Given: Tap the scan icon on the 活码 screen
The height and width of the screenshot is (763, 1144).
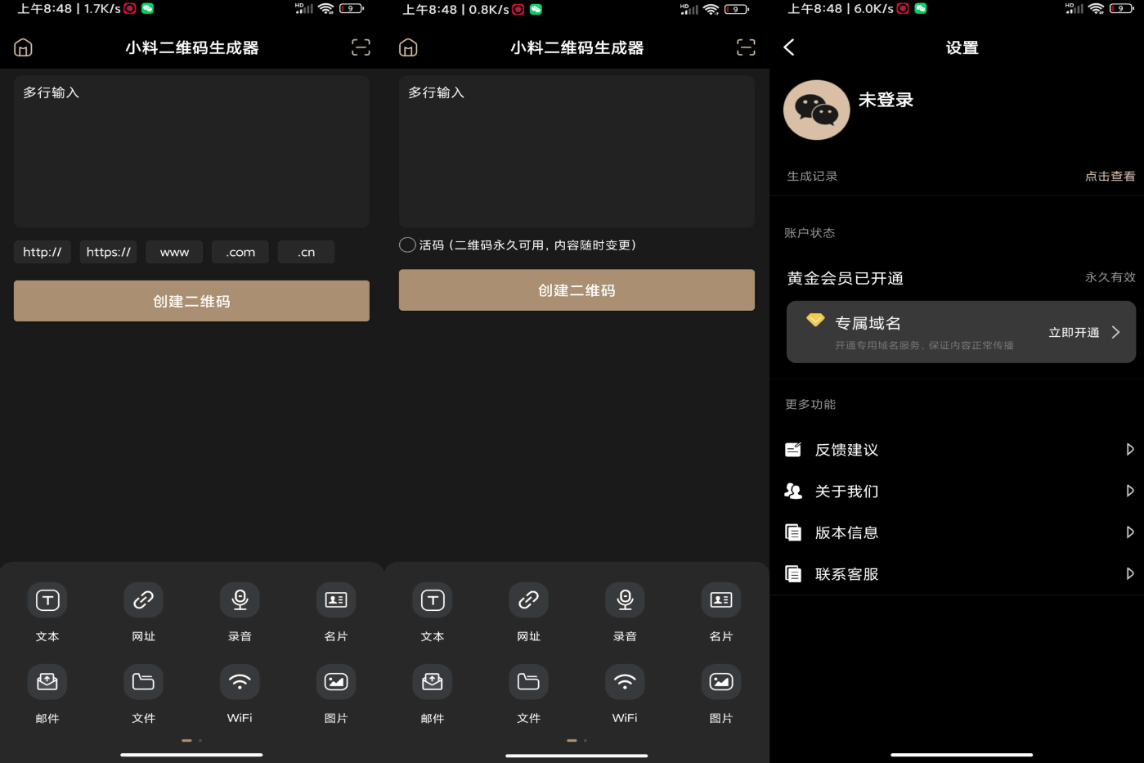Looking at the screenshot, I should pyautogui.click(x=745, y=47).
